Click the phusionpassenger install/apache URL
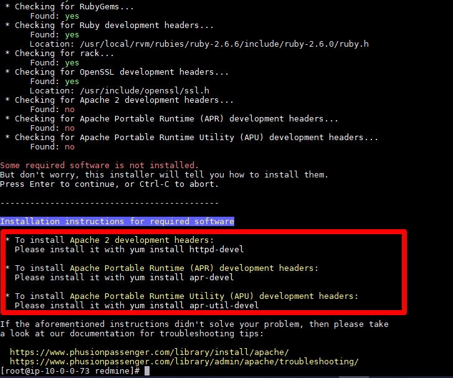Image resolution: width=453 pixels, height=378 pixels. coord(150,352)
